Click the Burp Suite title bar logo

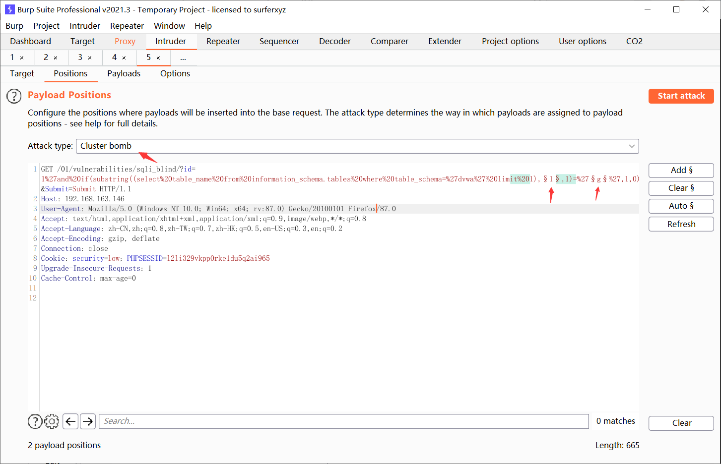(9, 9)
